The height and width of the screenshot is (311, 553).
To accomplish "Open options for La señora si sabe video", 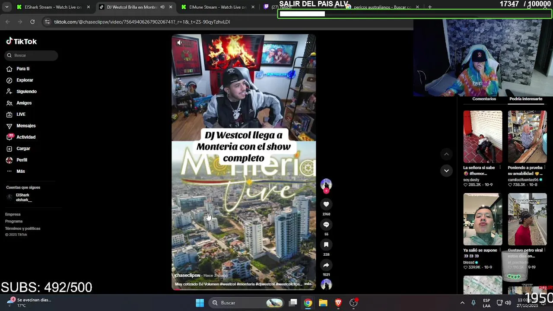I will [x=500, y=168].
